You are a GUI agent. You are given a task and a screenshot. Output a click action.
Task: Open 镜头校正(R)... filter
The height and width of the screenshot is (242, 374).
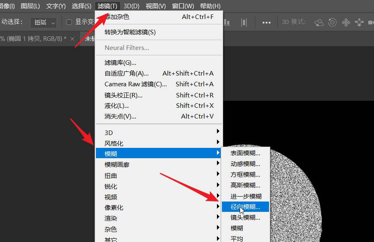(159, 95)
